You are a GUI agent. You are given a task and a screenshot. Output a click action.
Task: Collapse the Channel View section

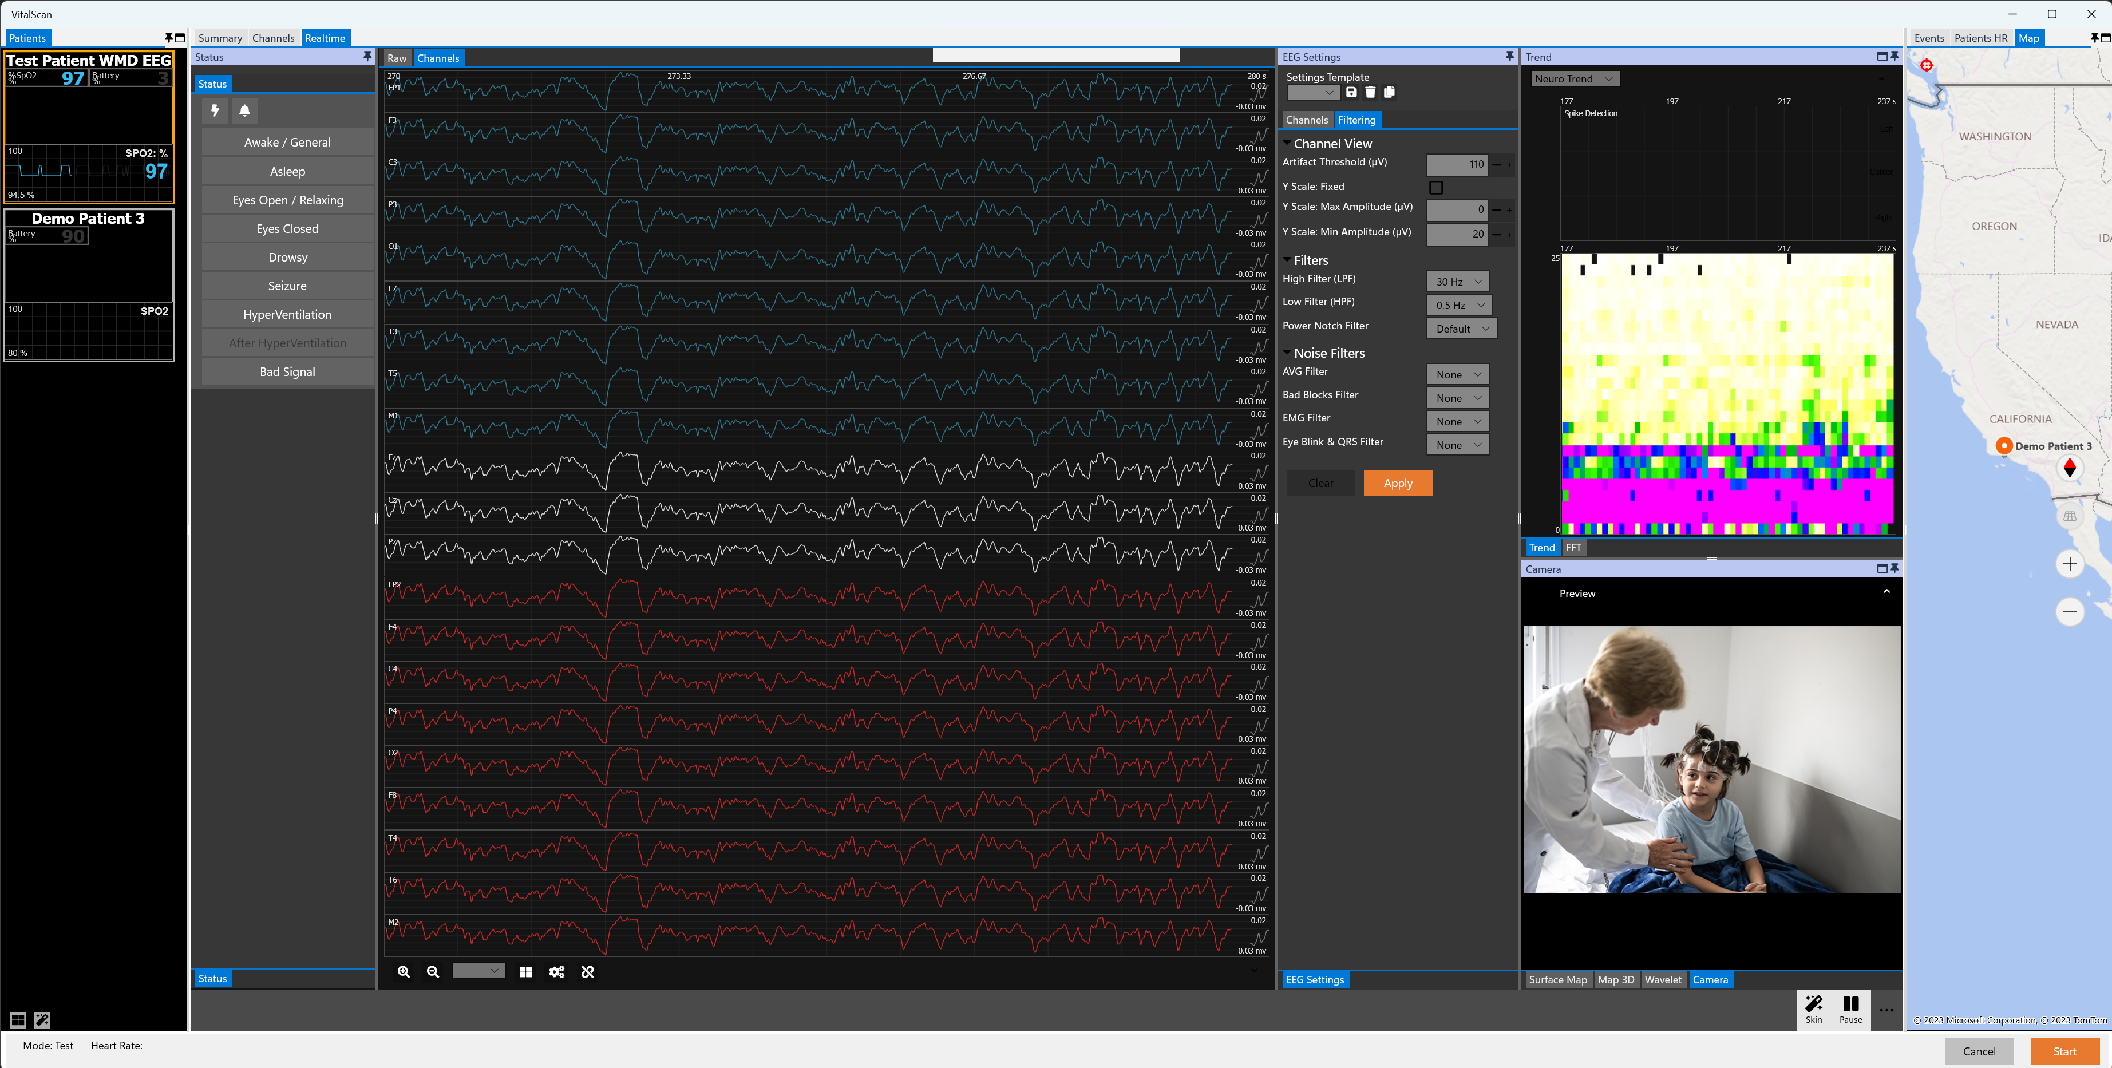[1287, 143]
